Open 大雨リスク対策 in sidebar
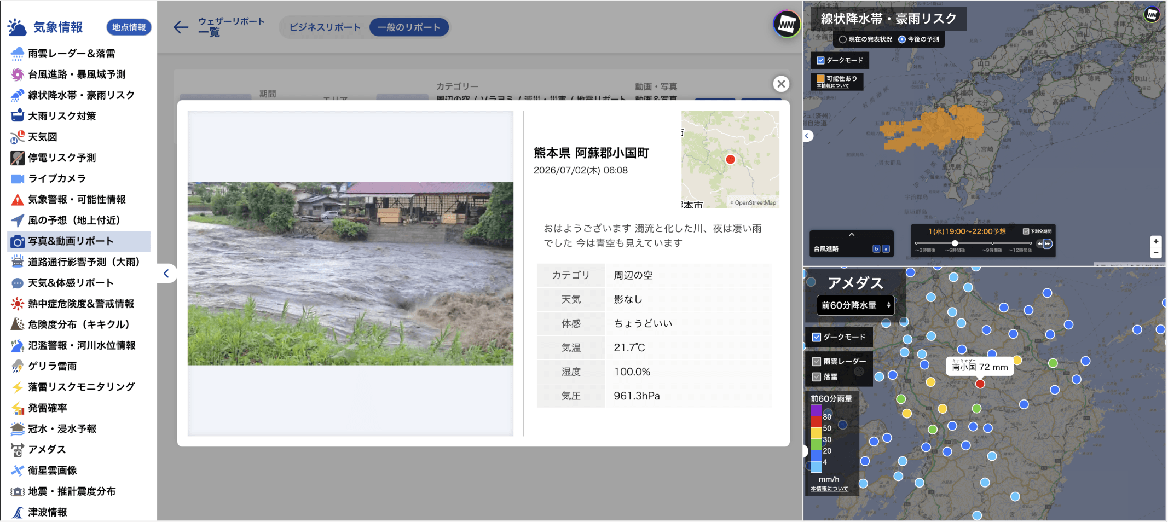This screenshot has width=1168, height=522. tap(18, 116)
